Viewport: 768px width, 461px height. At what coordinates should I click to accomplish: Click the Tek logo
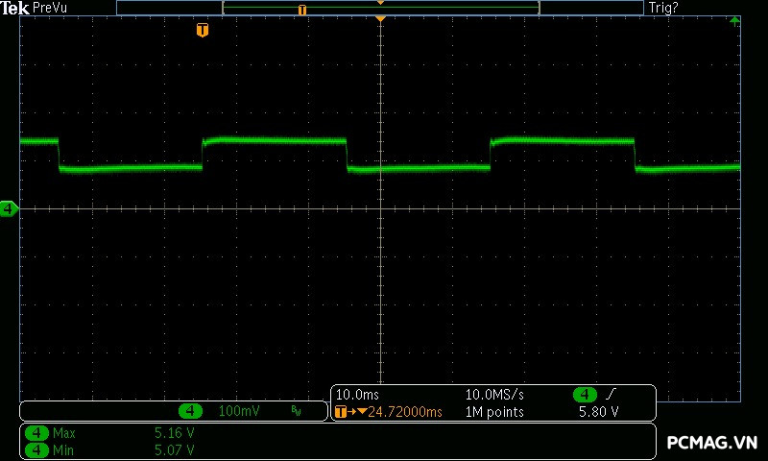pyautogui.click(x=14, y=8)
